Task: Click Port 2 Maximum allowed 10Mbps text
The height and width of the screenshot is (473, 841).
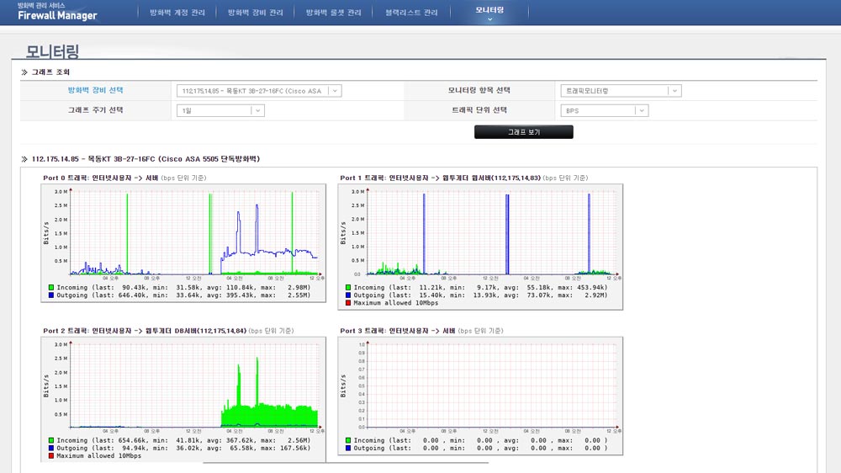Action: pos(98,456)
